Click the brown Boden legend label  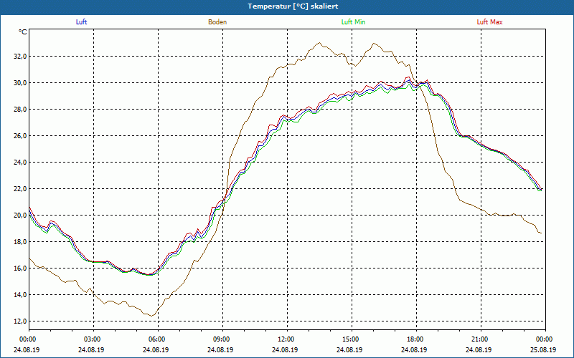(217, 22)
